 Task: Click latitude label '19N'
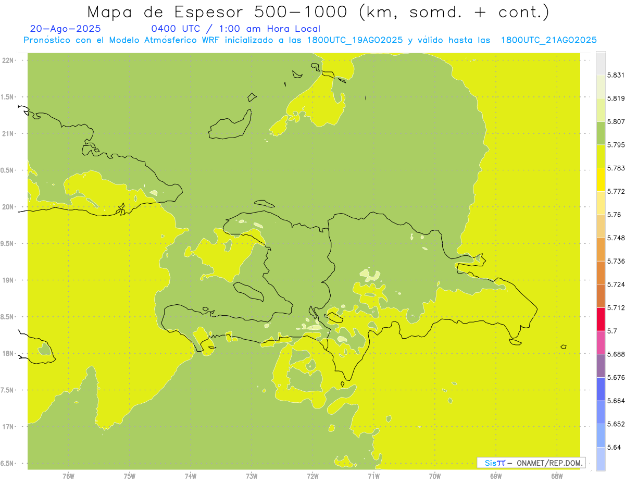(x=7, y=280)
